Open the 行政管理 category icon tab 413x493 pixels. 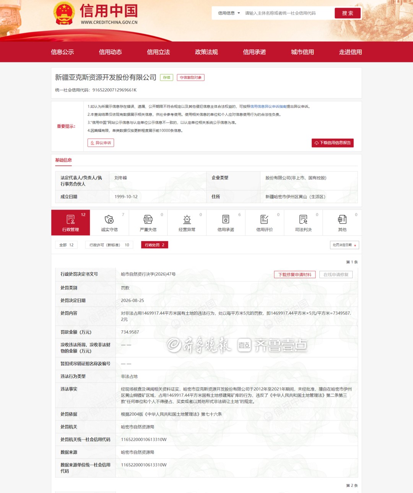point(71,222)
